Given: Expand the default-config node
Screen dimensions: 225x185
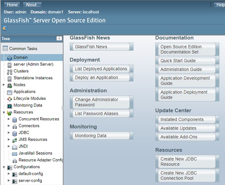Looking at the screenshot, I should pyautogui.click(x=9, y=174).
